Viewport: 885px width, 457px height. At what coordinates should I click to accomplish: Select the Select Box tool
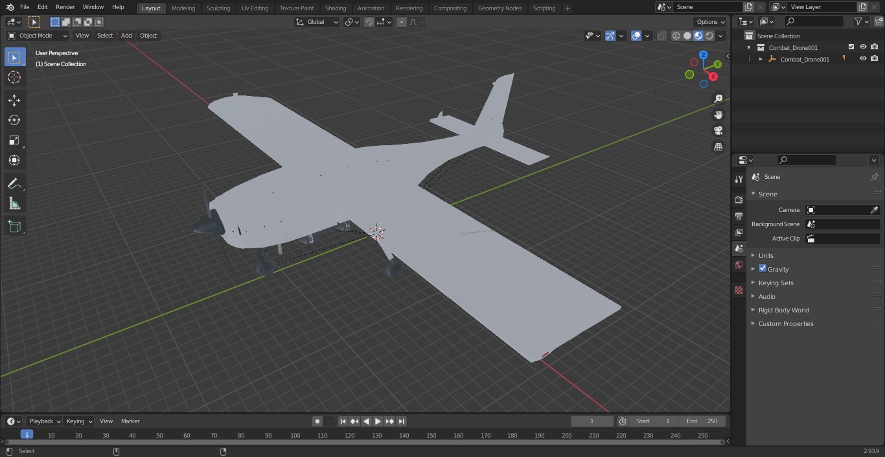pyautogui.click(x=14, y=57)
